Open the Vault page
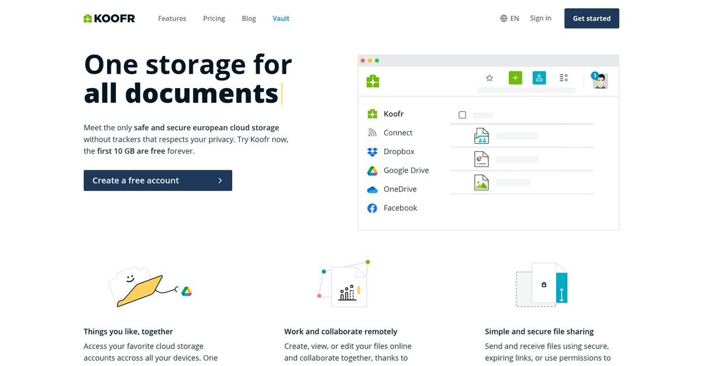 tap(281, 18)
